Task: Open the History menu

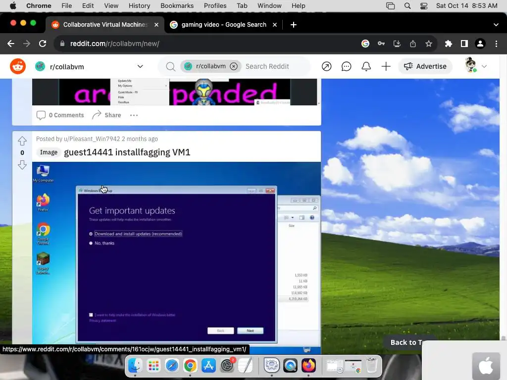Action: (x=139, y=5)
